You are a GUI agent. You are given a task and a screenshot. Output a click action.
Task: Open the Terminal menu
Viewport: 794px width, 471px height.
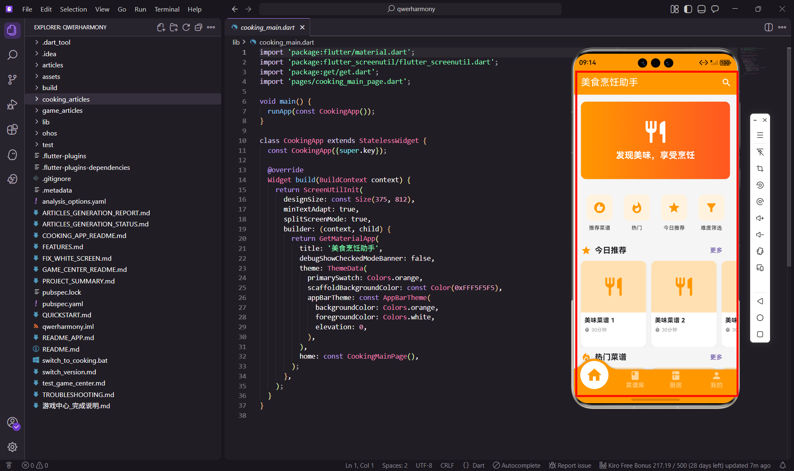167,9
